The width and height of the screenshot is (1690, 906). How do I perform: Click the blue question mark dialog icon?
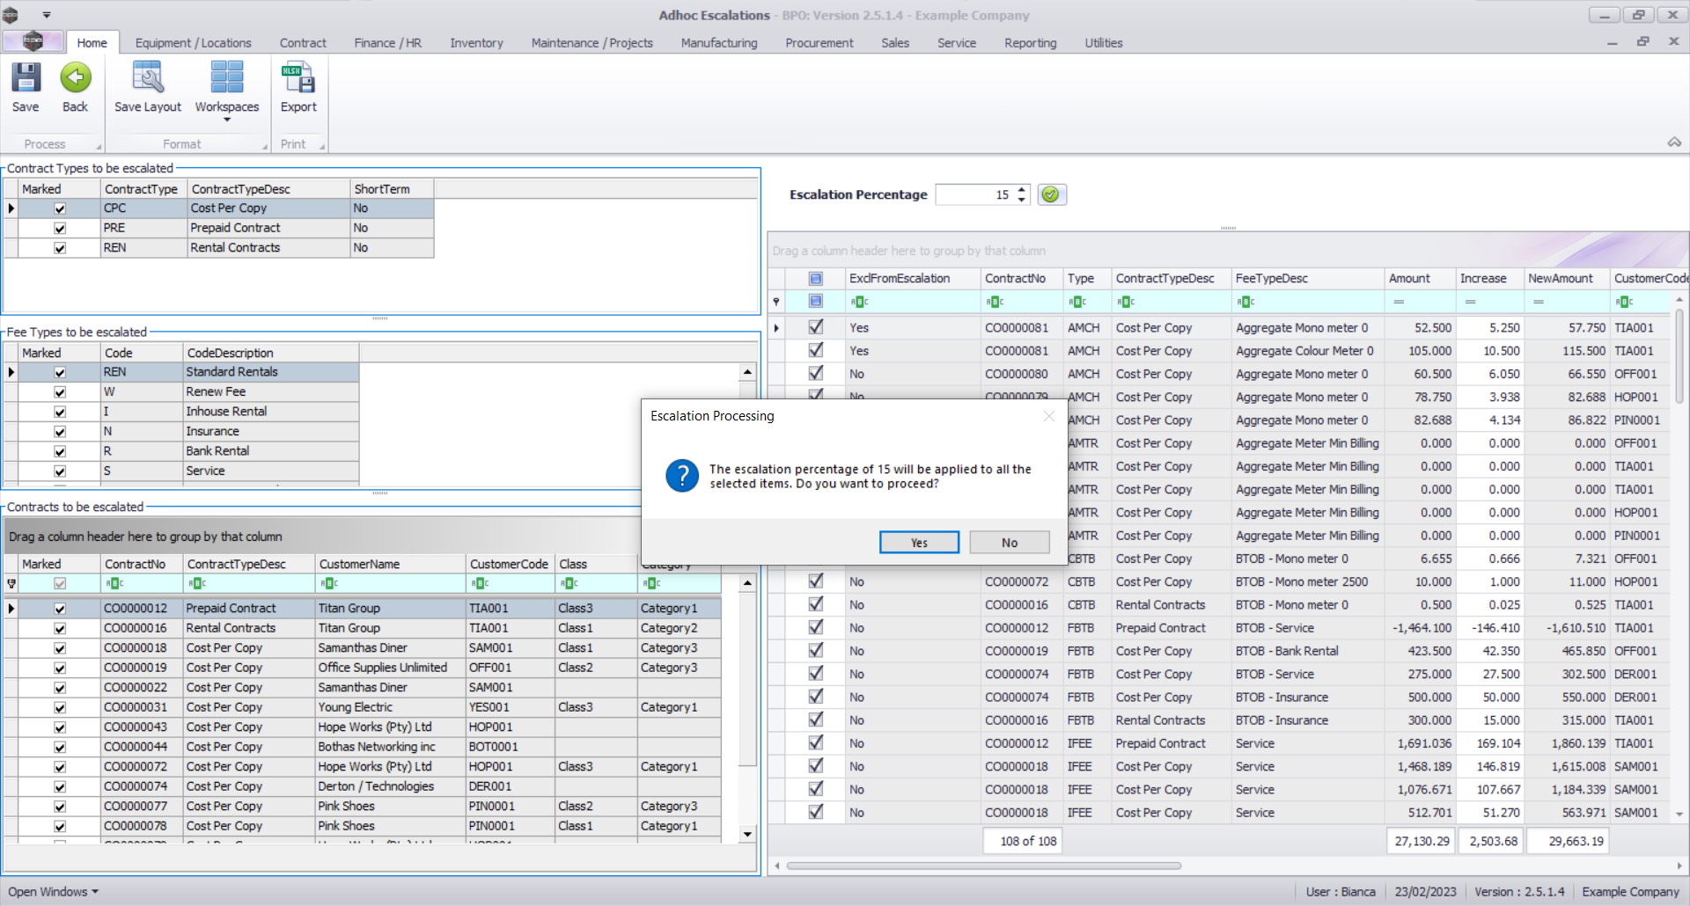pos(682,476)
